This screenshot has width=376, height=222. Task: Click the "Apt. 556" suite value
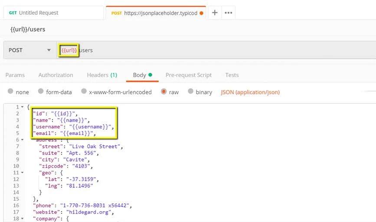(x=81, y=153)
